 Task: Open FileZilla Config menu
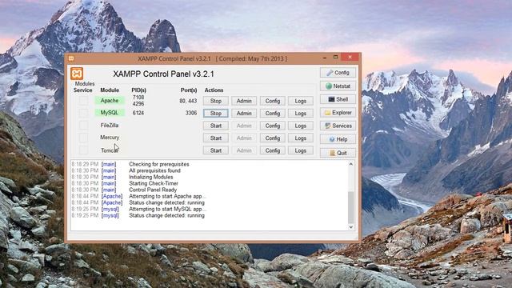(273, 126)
